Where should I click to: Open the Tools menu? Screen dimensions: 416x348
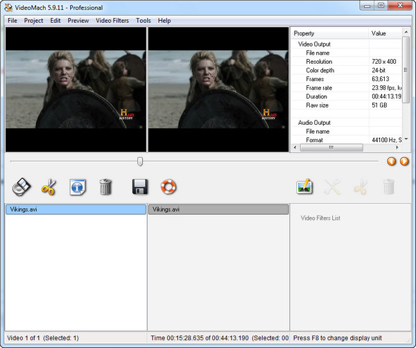coord(143,21)
